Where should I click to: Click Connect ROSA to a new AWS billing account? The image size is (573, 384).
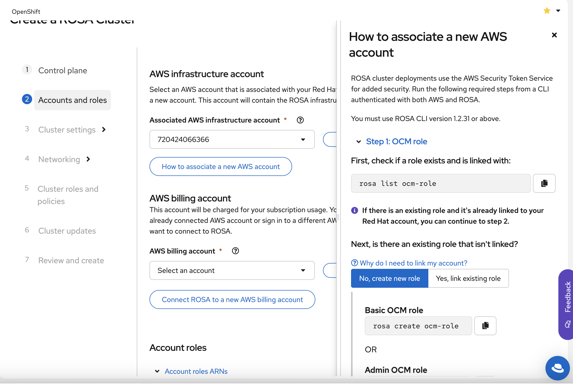point(232,299)
